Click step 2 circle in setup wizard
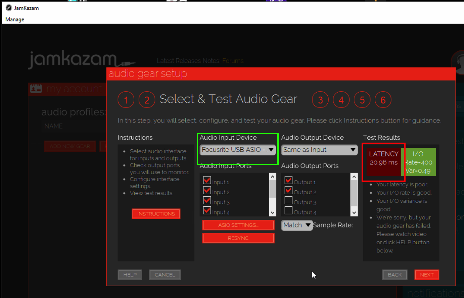Screen dimensions: 464x298 pos(147,100)
